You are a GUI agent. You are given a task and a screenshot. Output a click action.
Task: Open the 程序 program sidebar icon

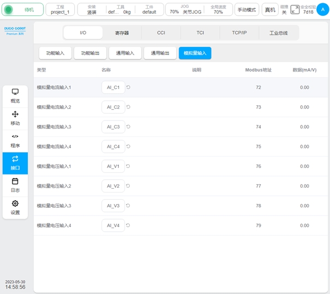pos(15,141)
